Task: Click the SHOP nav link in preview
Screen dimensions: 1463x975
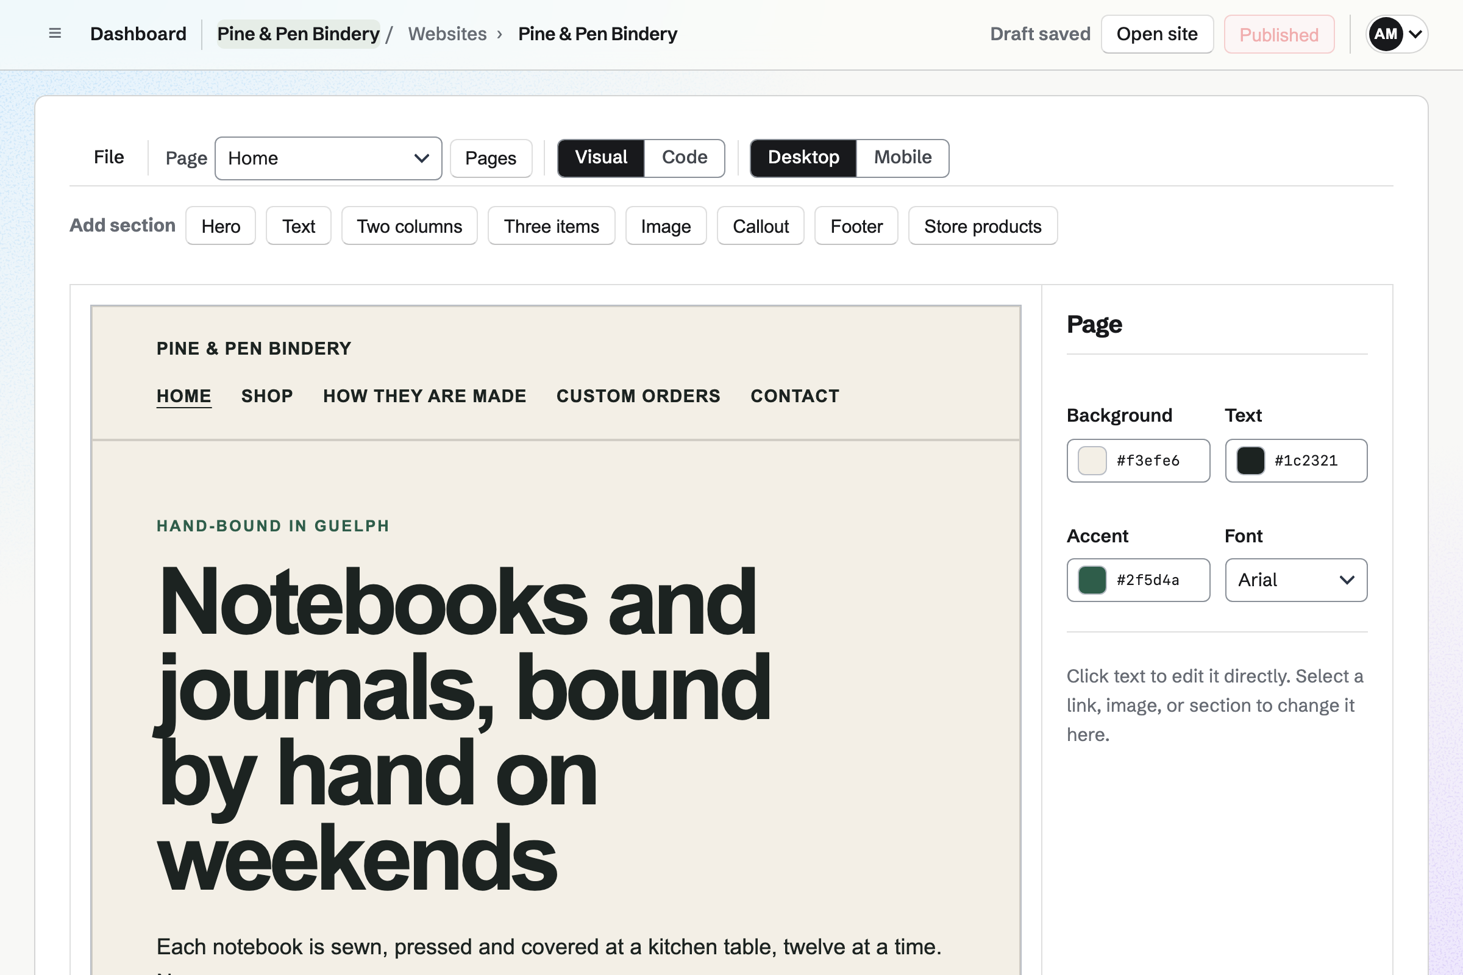Action: point(268,396)
